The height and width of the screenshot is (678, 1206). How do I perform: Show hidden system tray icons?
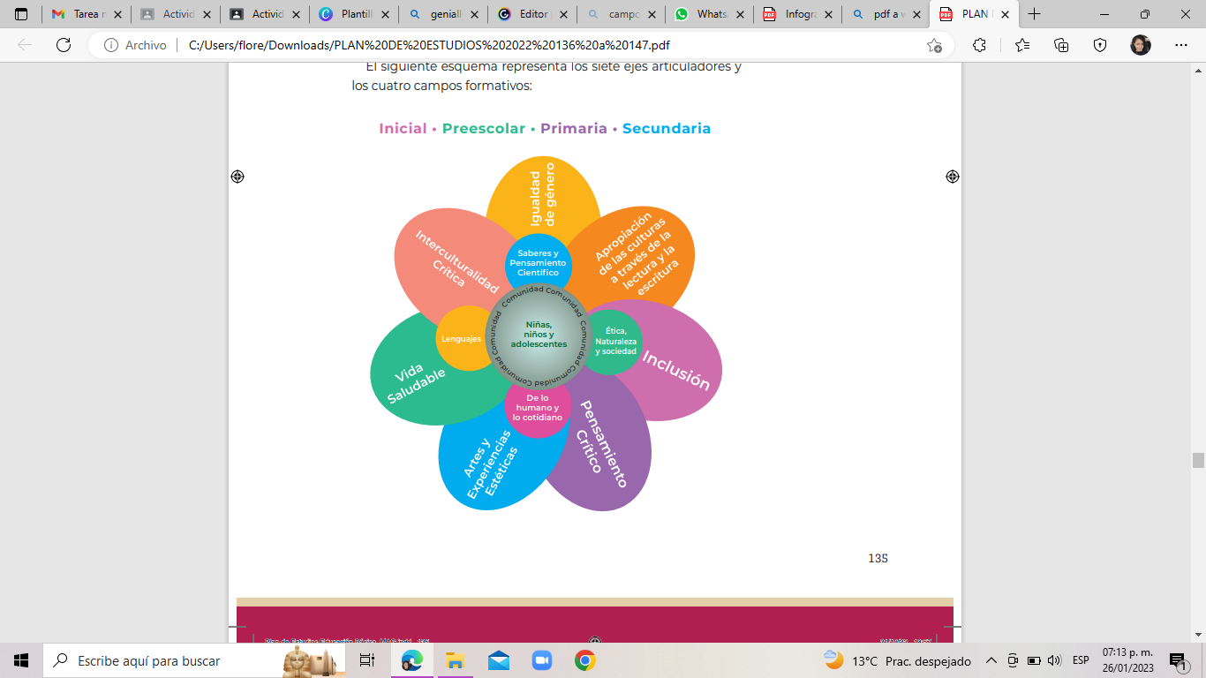point(991,660)
